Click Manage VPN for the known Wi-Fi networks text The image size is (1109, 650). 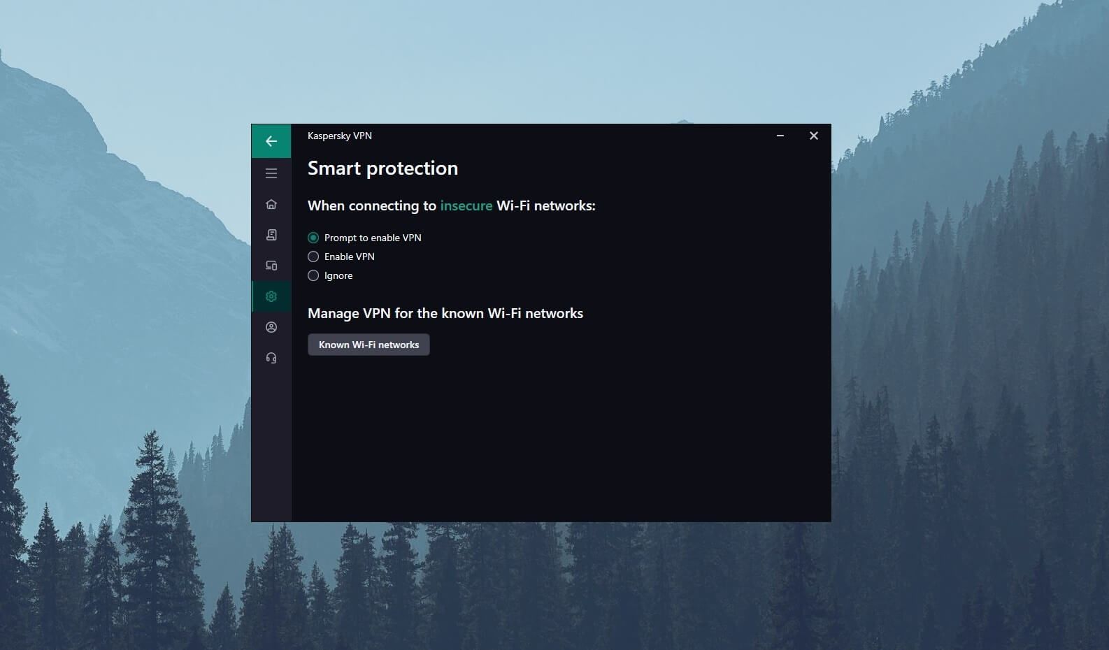click(x=445, y=313)
